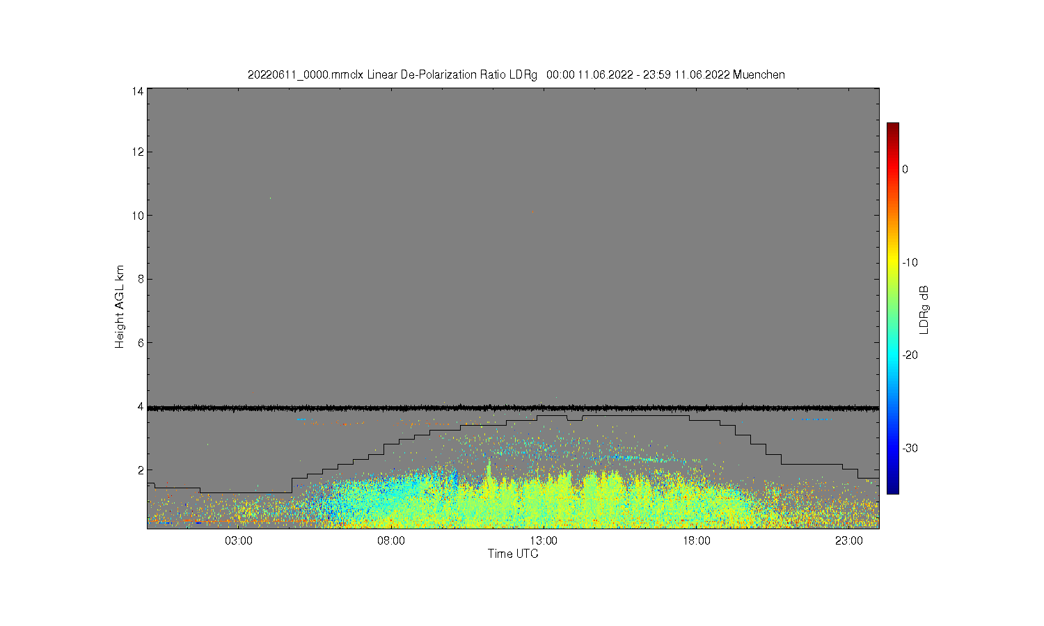Click the height tick label 2
1044x626 pixels.
pyautogui.click(x=141, y=470)
